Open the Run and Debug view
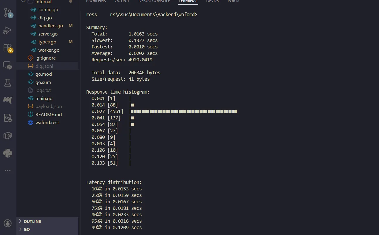This screenshot has height=235, width=379. (8, 31)
